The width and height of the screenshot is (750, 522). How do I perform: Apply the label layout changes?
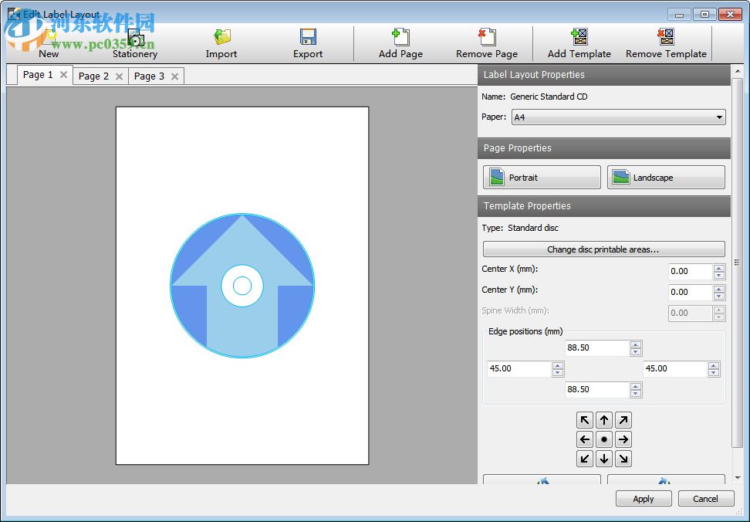[x=644, y=498]
